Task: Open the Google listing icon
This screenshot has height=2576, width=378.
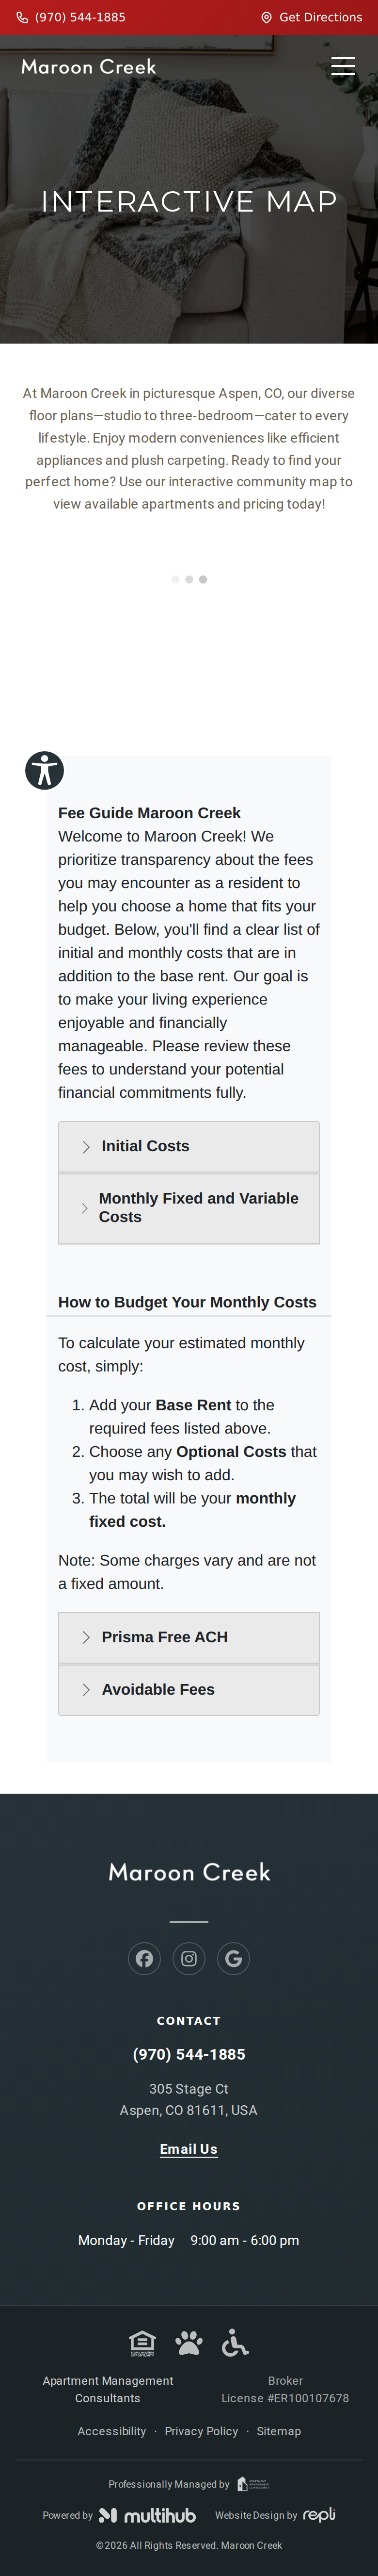Action: pyautogui.click(x=234, y=1958)
